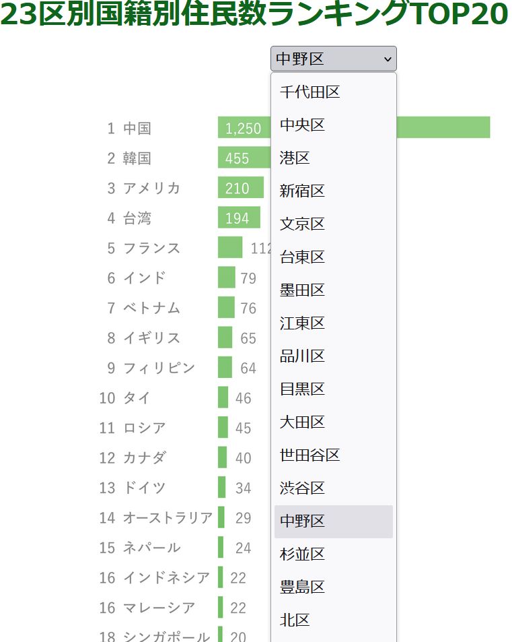
Task: Click the 韓国 bar showing 455
Action: [x=244, y=158]
